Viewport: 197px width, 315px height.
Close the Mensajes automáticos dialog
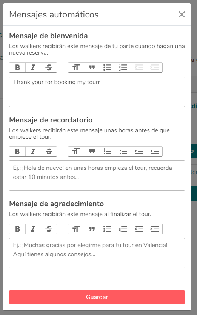[x=182, y=14]
